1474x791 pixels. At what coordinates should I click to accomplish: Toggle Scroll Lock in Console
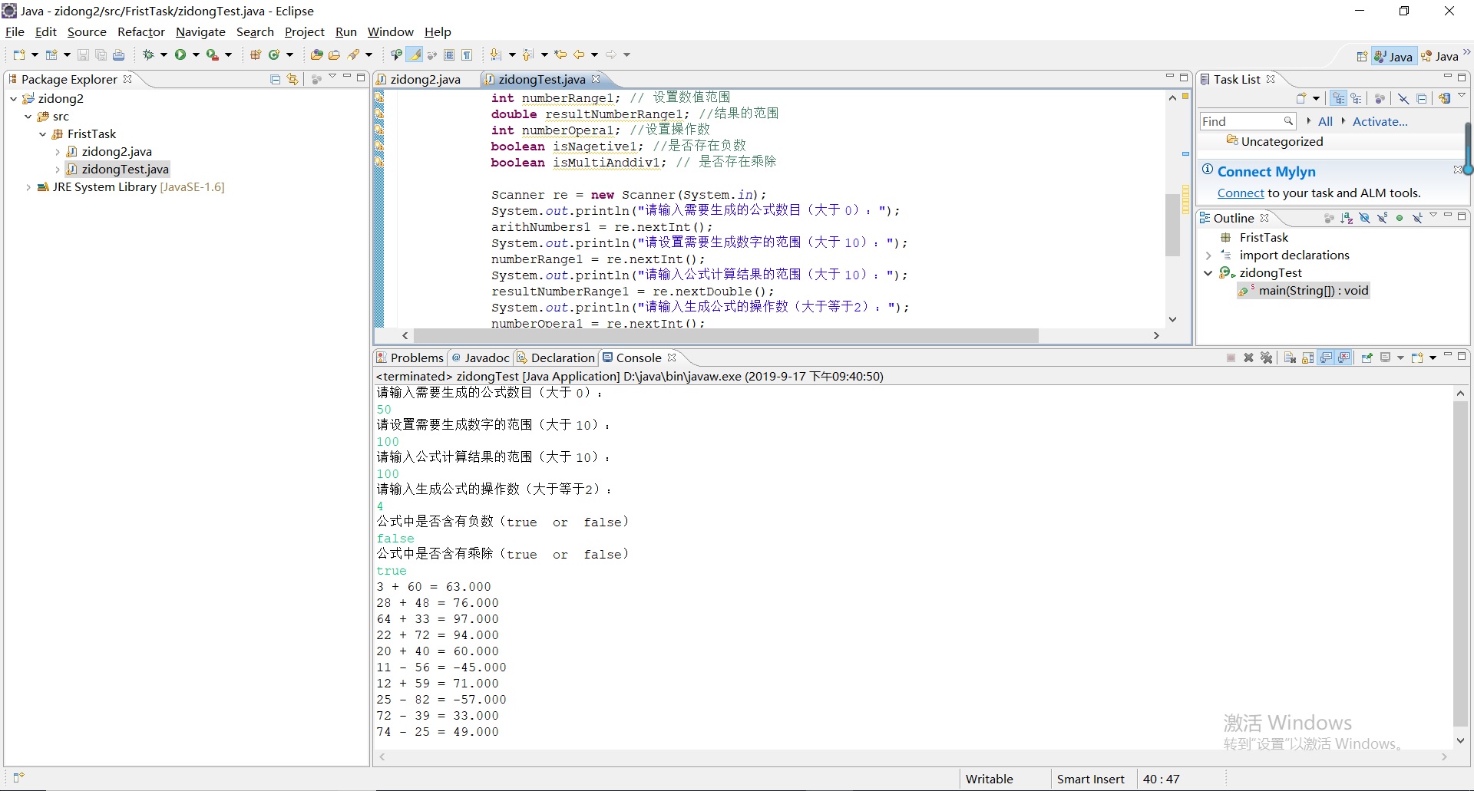point(1307,358)
